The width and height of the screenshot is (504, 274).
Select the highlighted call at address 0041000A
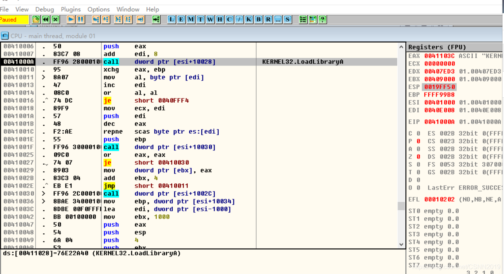point(199,62)
